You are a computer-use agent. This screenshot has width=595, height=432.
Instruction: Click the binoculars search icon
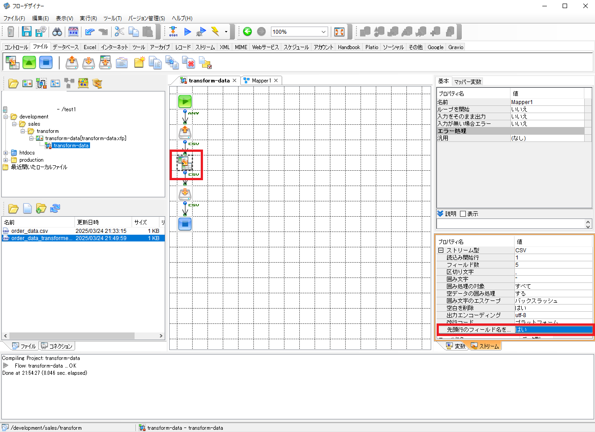pos(57,32)
